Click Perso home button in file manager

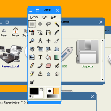(x=15, y=32)
